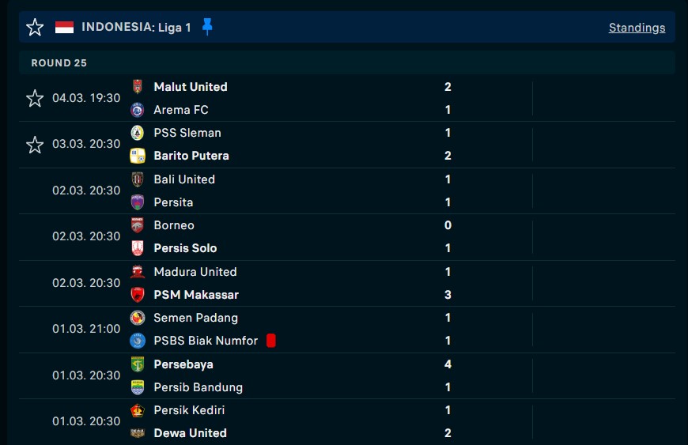
Task: Click the ROUND 25 header bar
Action: [x=346, y=62]
